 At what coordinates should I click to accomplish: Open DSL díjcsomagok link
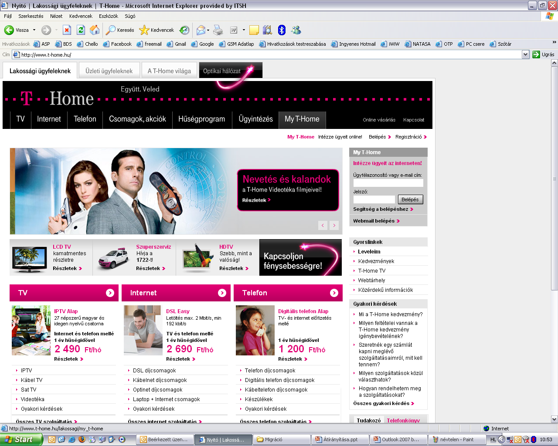154,371
